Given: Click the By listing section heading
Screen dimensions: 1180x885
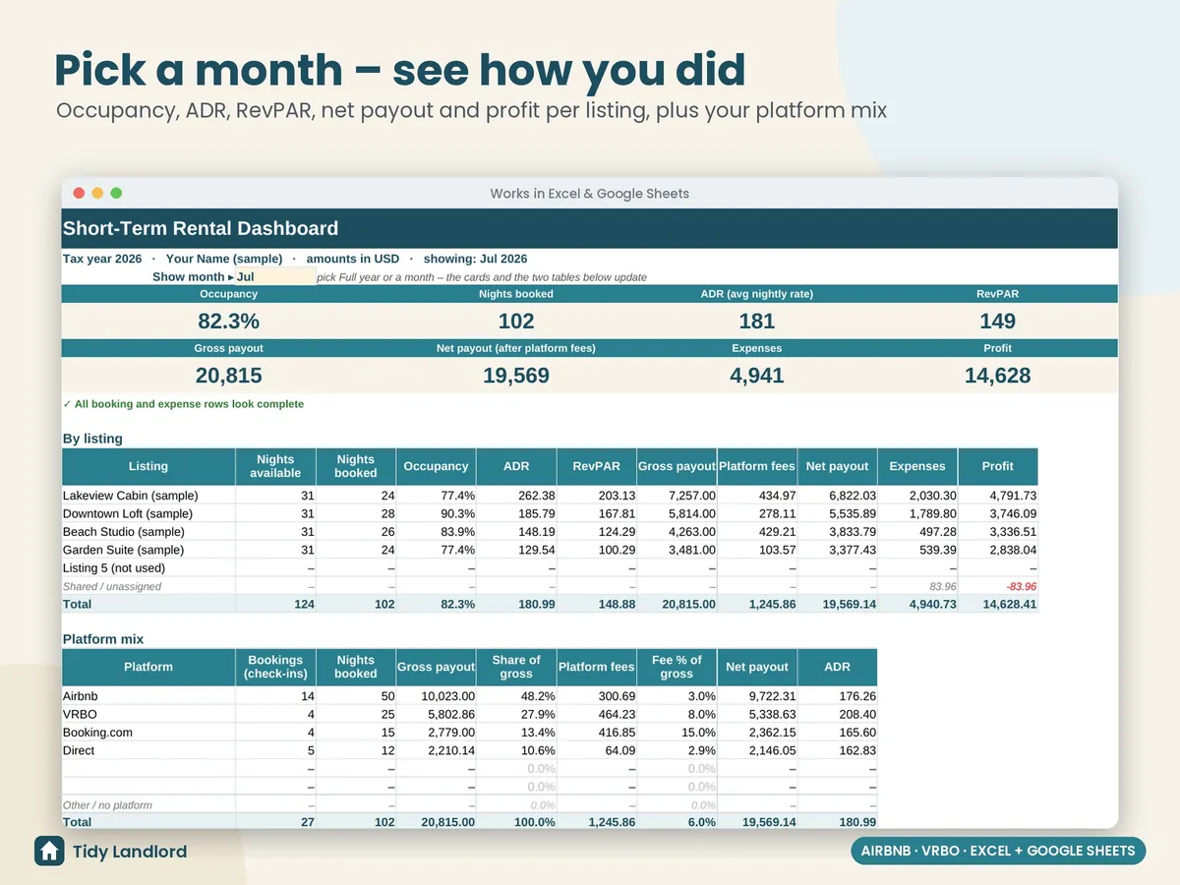Looking at the screenshot, I should [x=92, y=439].
